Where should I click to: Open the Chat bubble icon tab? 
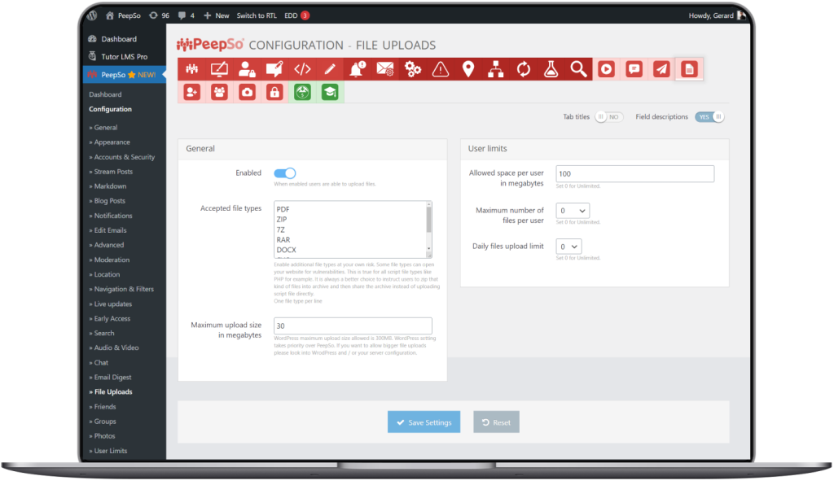tap(634, 69)
